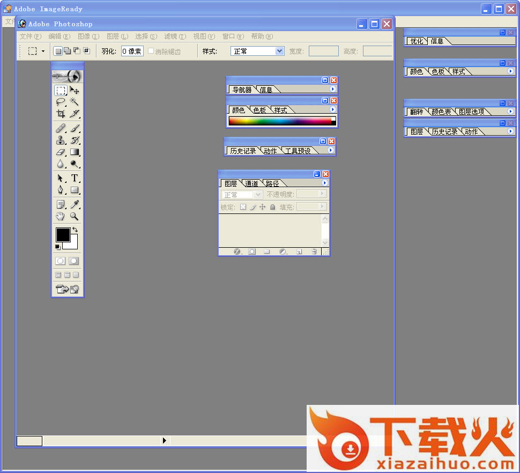This screenshot has height=473, width=520.
Task: Select the Path Selection arrow tool
Action: [61, 178]
